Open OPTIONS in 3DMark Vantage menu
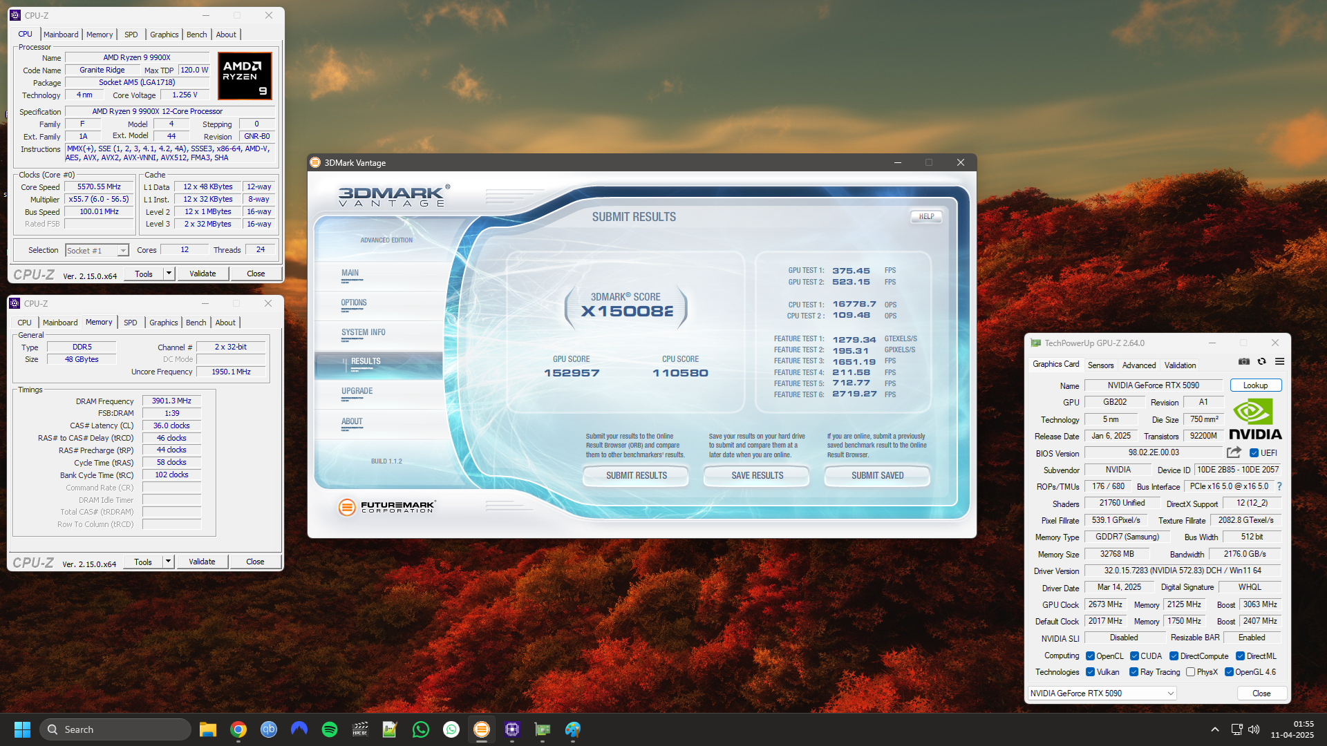 coord(354,303)
